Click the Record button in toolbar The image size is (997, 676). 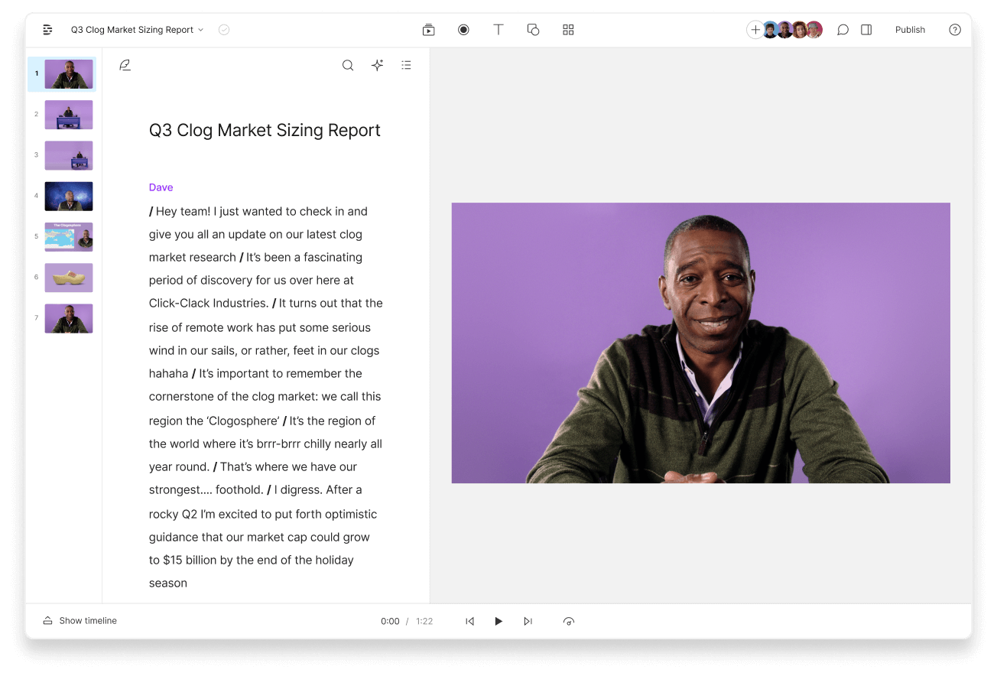coord(463,30)
